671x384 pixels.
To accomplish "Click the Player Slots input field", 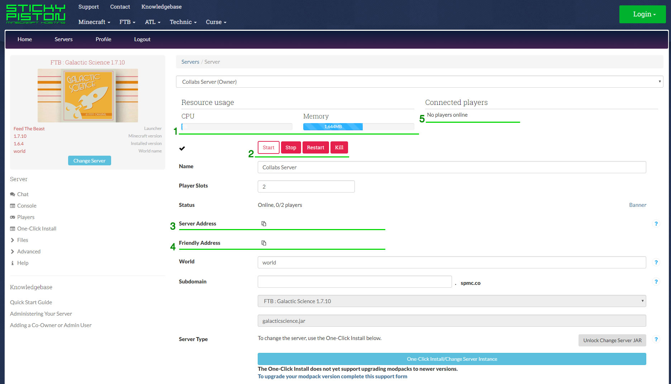I will coord(306,186).
